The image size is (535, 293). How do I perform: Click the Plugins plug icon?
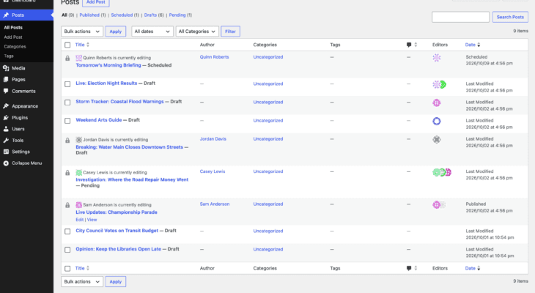[6, 118]
